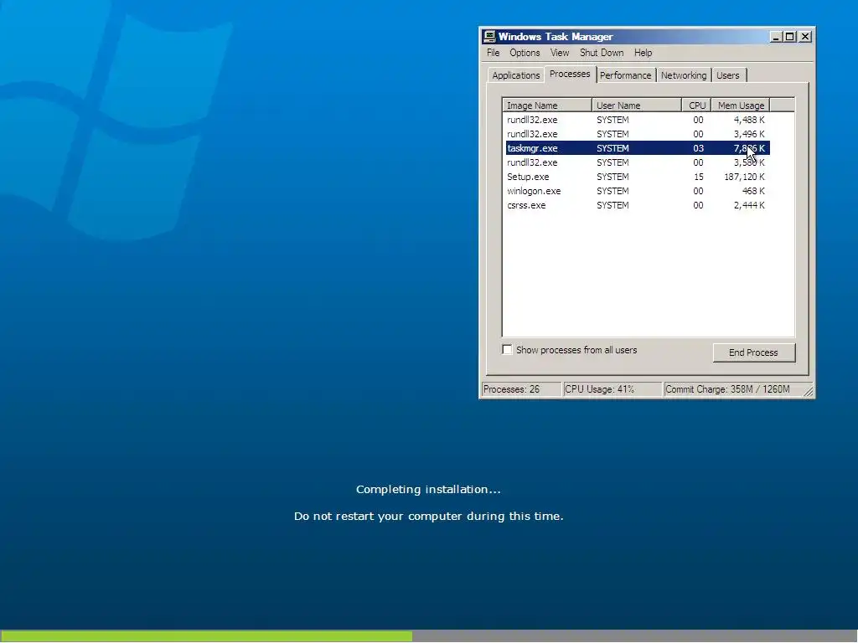Select rundll32.exe using 3,496 K memory
This screenshot has height=643, width=858.
point(638,134)
